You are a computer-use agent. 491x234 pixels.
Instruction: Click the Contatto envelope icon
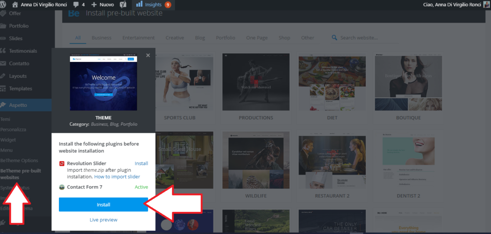(3, 63)
